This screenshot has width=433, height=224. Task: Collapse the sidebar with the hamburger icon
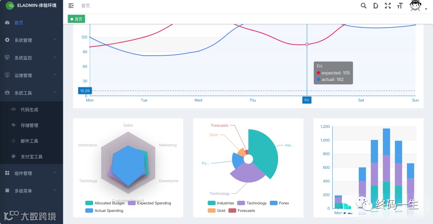[x=71, y=6]
